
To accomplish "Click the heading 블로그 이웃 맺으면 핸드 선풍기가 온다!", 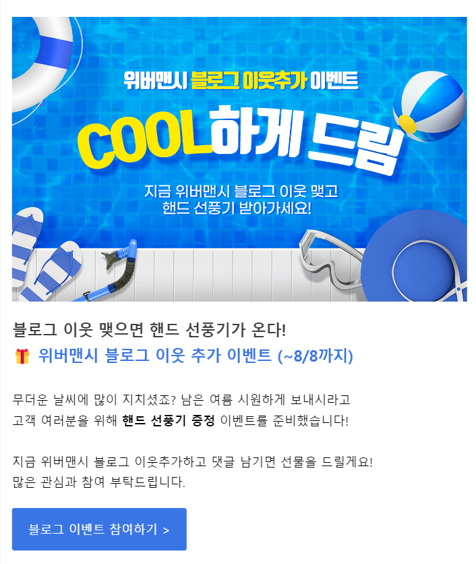I will [149, 329].
